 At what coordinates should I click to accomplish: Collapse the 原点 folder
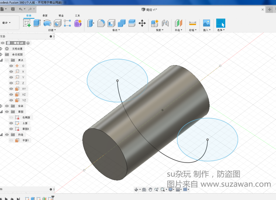[1, 60]
